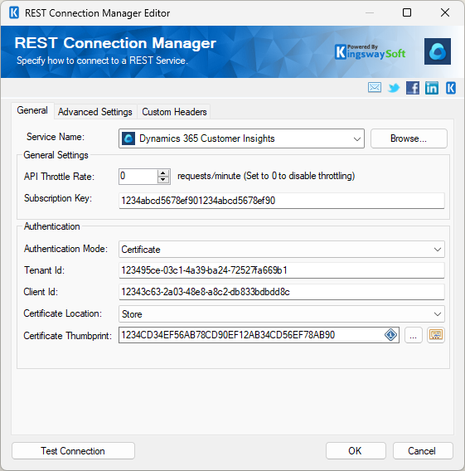
Task: Click the email envelope icon
Action: (x=375, y=88)
